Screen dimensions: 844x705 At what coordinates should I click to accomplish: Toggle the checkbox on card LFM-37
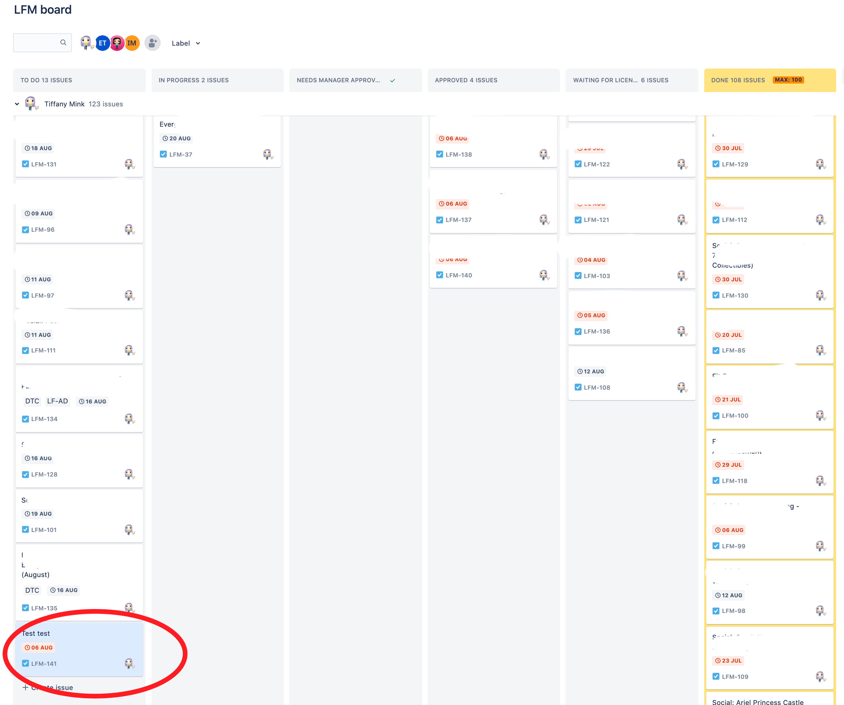click(163, 154)
